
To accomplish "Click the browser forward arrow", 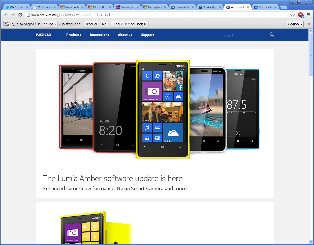I will pos(13,15).
